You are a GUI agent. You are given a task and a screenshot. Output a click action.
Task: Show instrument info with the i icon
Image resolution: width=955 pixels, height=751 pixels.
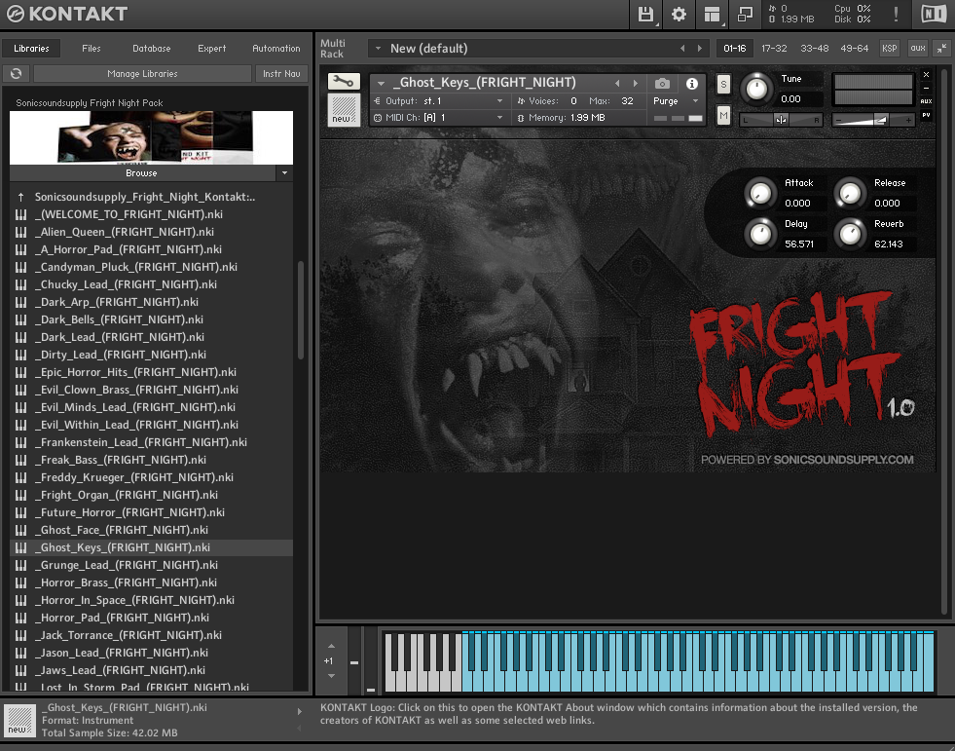click(692, 84)
